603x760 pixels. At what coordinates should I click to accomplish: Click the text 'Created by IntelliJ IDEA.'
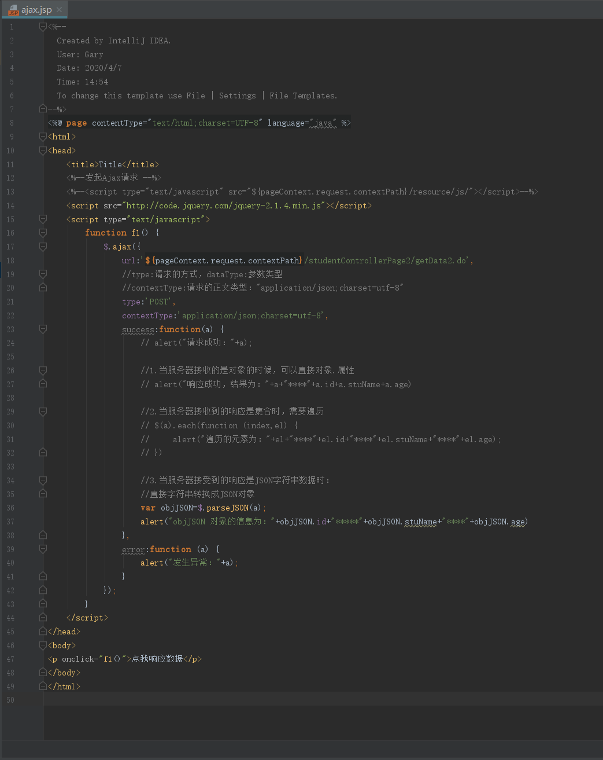click(x=114, y=41)
